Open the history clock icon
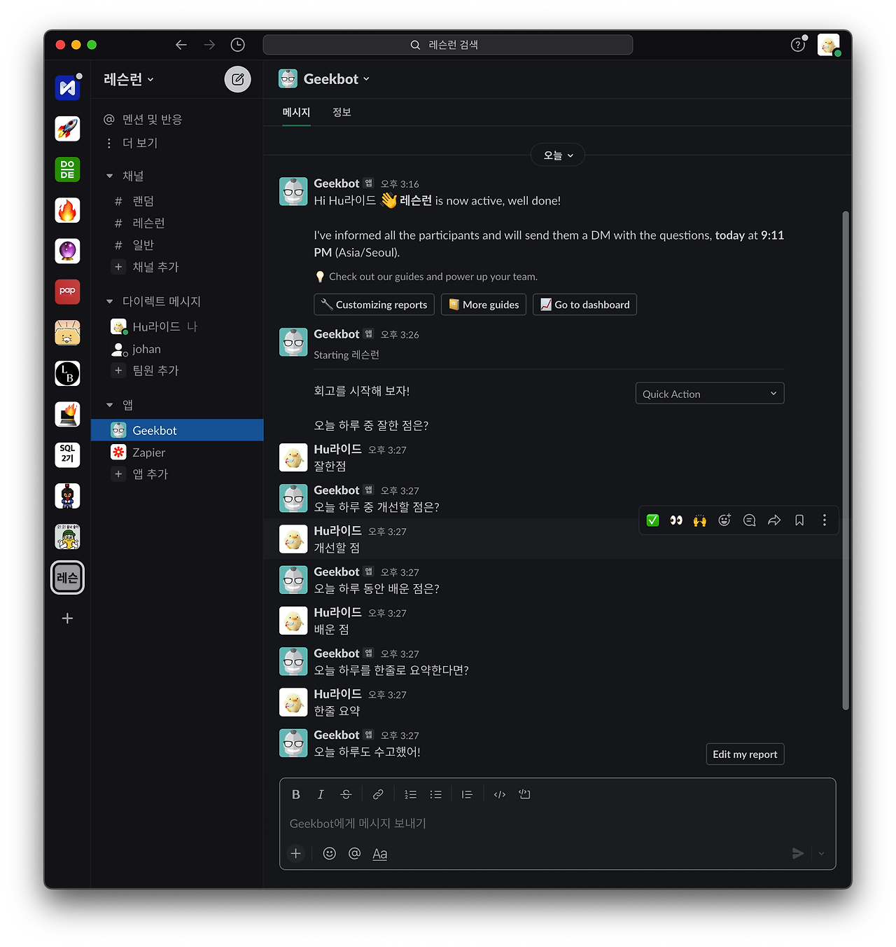 [x=238, y=45]
